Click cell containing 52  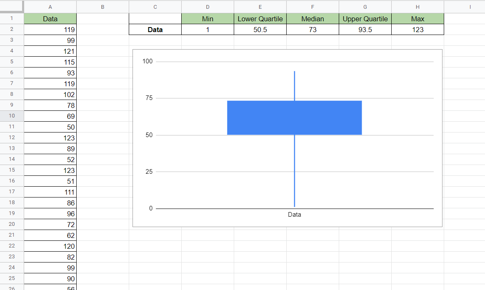click(x=50, y=159)
